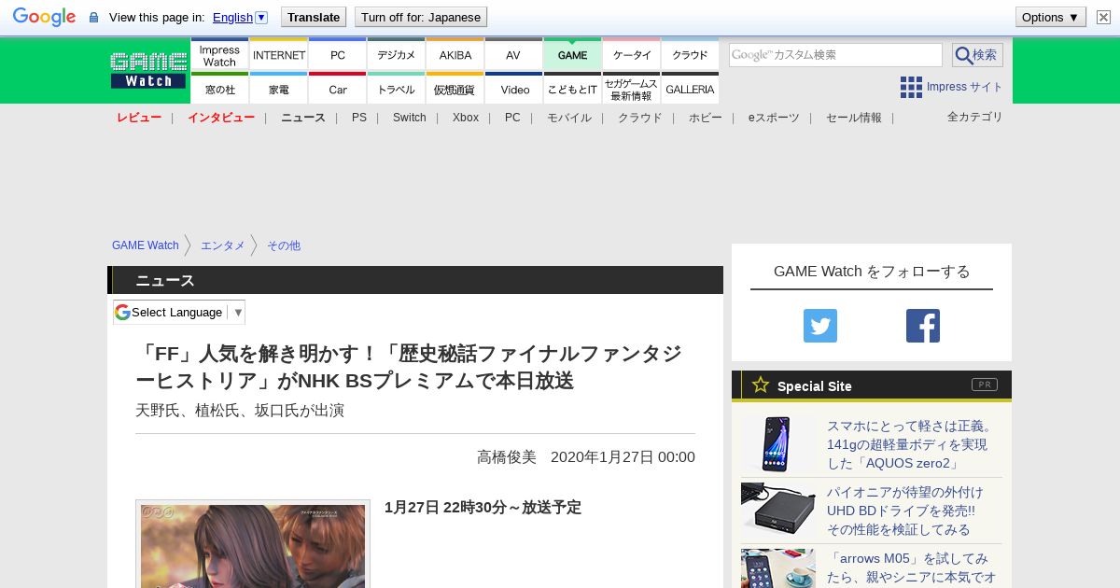
Task: Go to Xbox category
Action: [466, 118]
